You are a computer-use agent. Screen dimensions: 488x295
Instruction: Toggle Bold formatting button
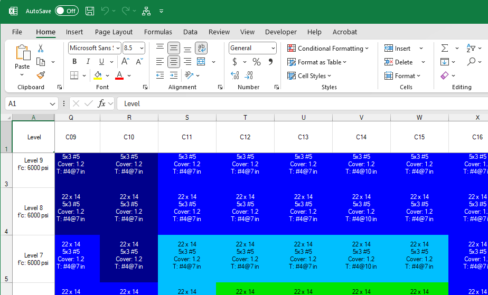(74, 62)
